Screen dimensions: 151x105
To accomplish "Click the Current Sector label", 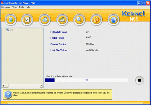I will (58, 44).
